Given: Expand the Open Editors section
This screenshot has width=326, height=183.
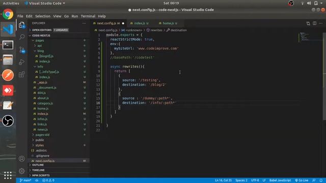Looking at the screenshot, I should [x=59, y=30].
